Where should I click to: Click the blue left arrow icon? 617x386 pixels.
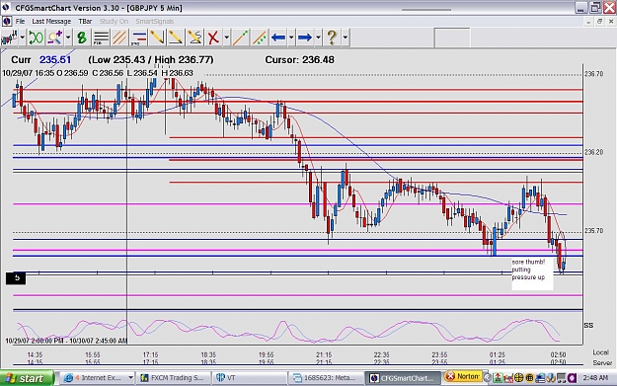(x=278, y=38)
